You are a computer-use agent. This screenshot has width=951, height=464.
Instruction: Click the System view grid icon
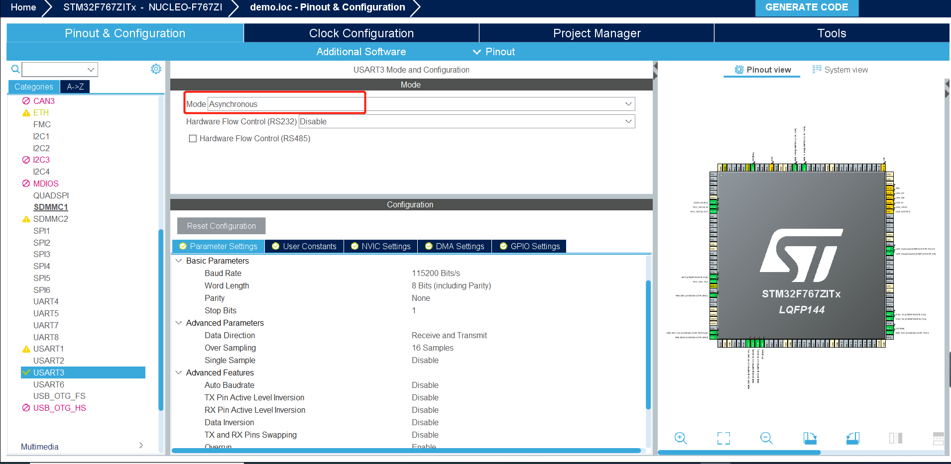click(817, 69)
